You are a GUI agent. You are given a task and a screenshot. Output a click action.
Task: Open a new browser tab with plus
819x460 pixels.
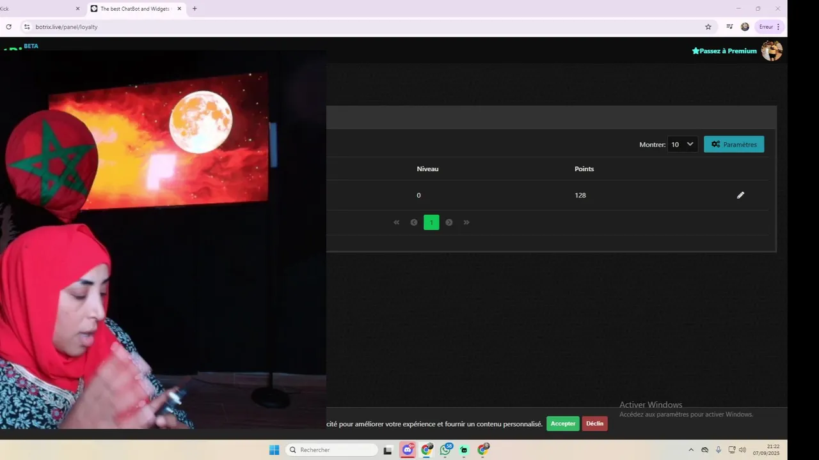coord(195,9)
